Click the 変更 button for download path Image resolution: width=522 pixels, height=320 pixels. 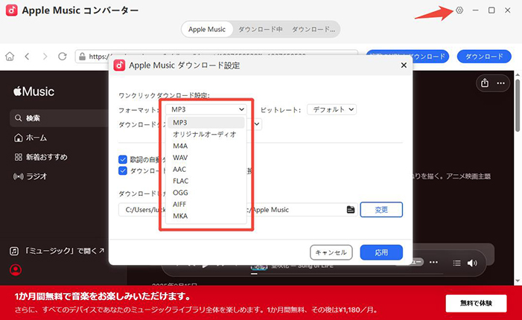click(381, 210)
